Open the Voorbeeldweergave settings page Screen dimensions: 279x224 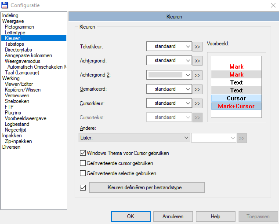click(25, 118)
